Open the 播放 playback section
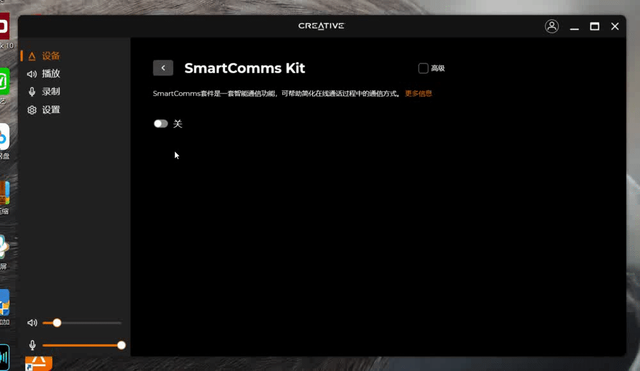Image resolution: width=640 pixels, height=371 pixels. (x=51, y=74)
